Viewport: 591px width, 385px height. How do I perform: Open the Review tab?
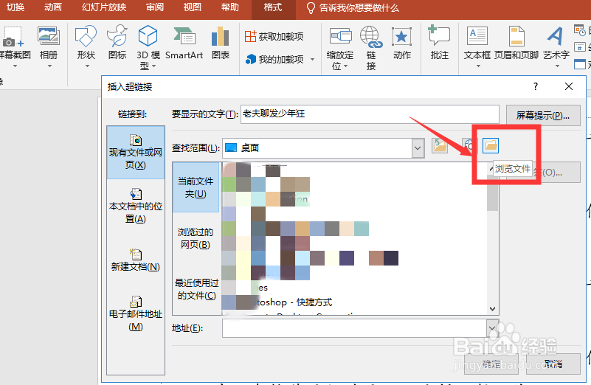[155, 7]
